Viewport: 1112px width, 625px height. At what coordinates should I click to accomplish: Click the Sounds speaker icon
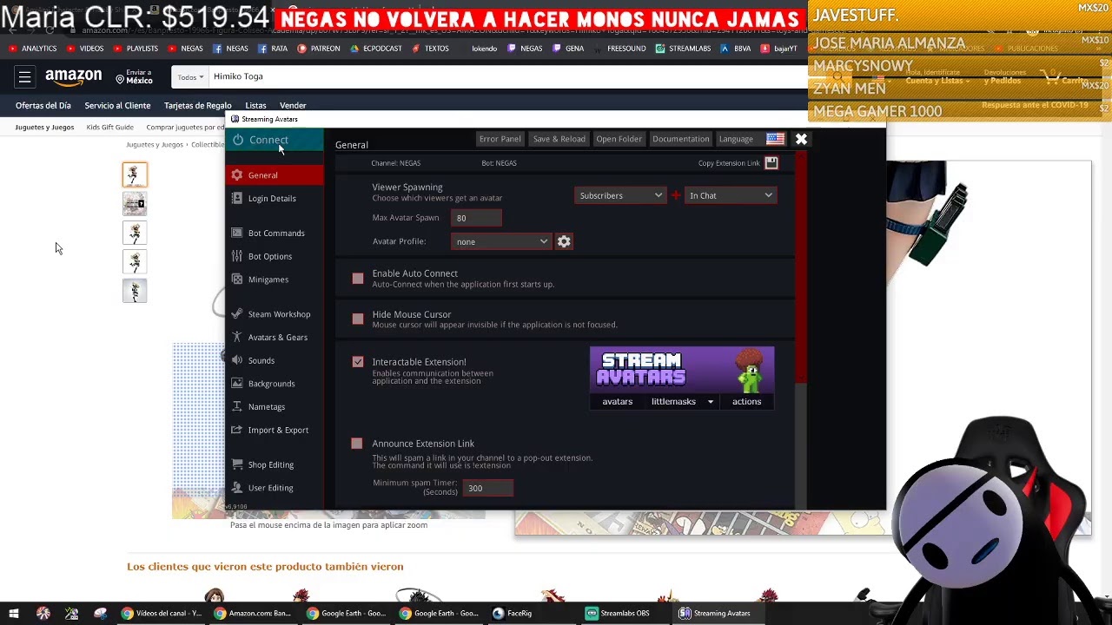(x=237, y=360)
